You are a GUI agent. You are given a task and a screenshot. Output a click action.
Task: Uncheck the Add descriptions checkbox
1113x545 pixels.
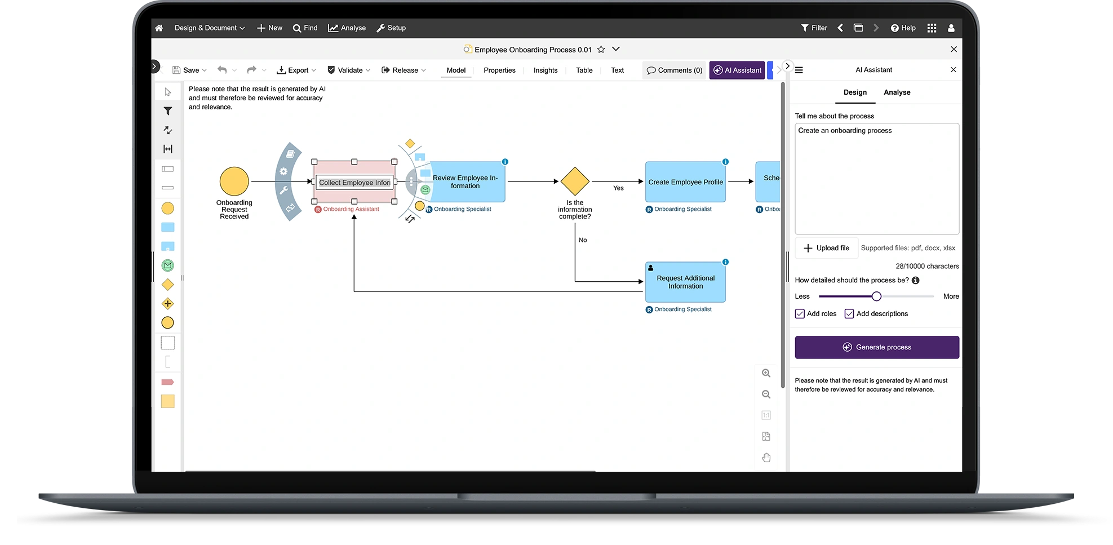pyautogui.click(x=849, y=314)
